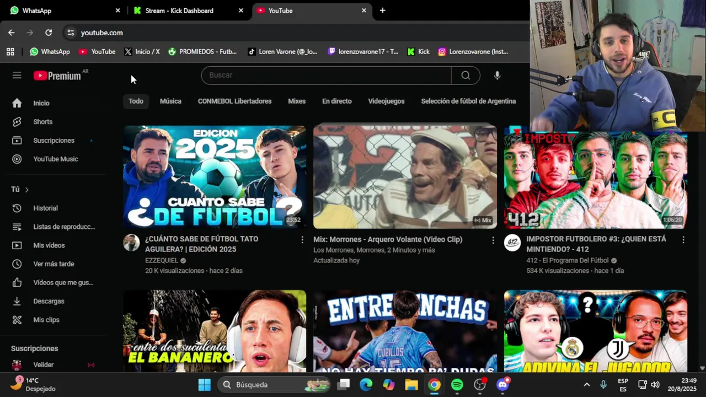Open options menu for Morrones mix

tap(493, 240)
